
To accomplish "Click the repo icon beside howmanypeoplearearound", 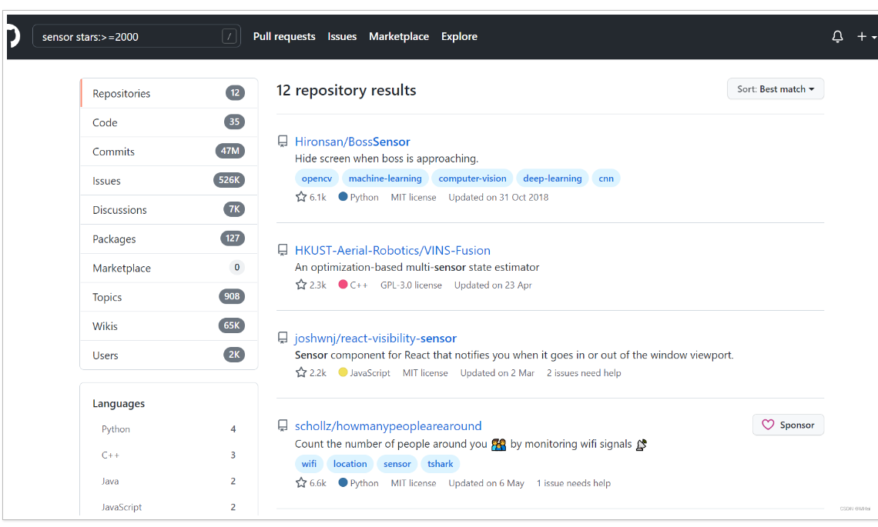I will point(283,425).
